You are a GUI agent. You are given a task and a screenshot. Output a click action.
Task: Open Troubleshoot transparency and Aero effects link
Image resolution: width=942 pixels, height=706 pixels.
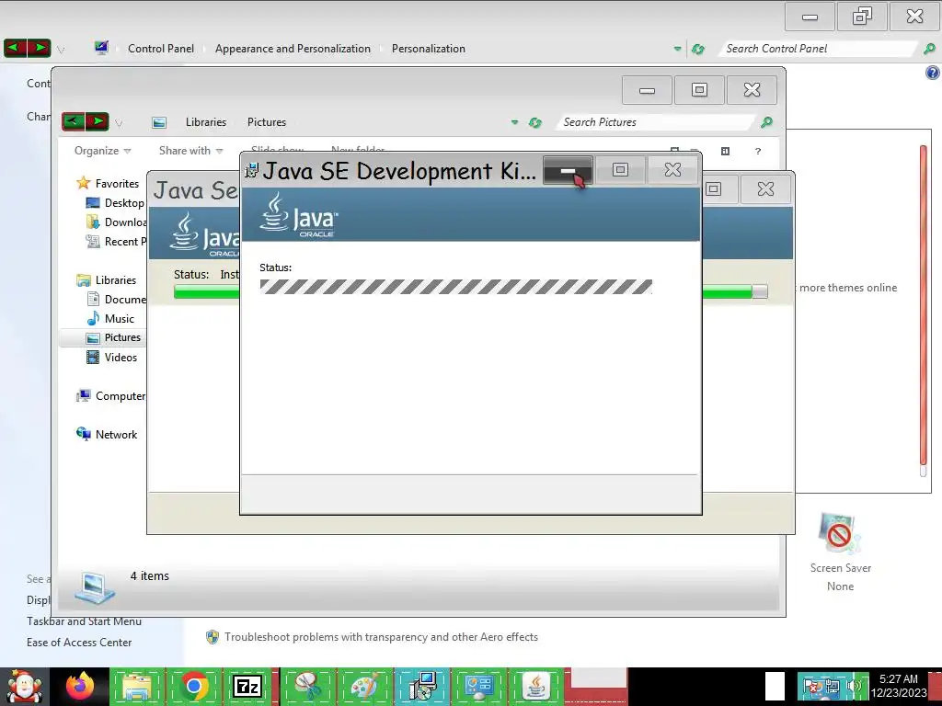[381, 637]
